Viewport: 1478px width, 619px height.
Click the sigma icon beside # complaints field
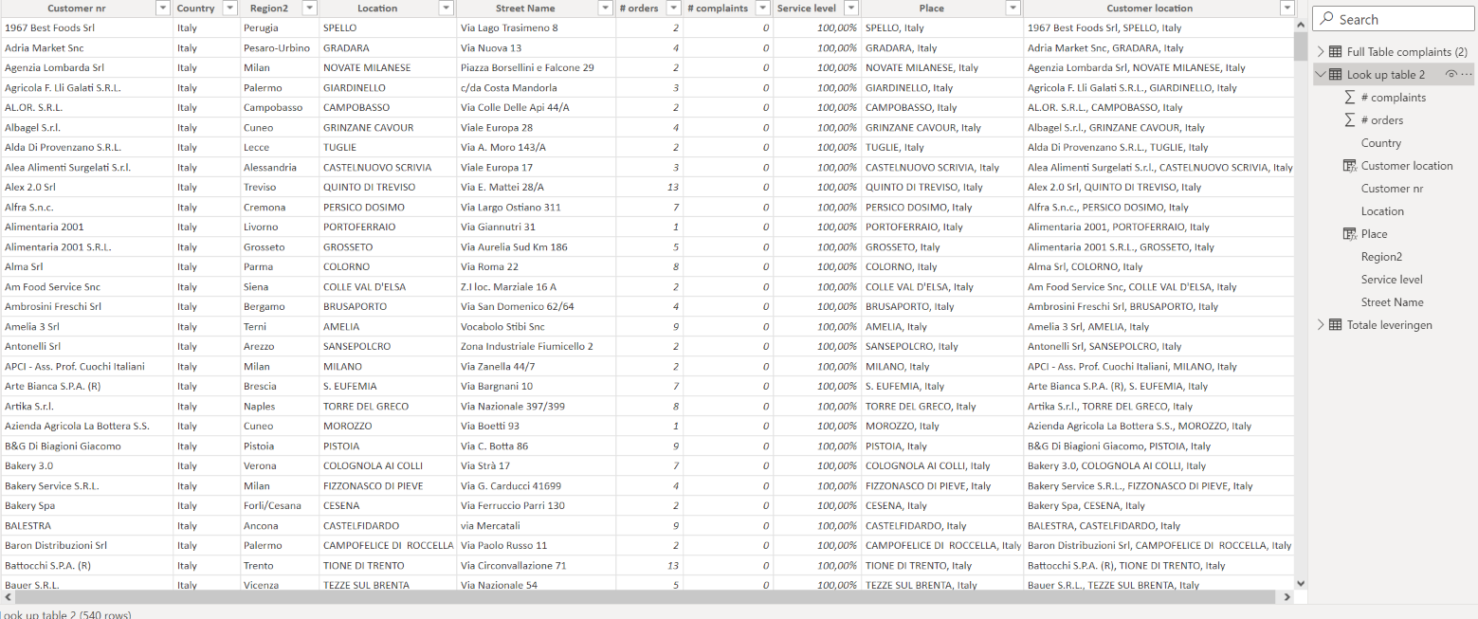click(1350, 98)
